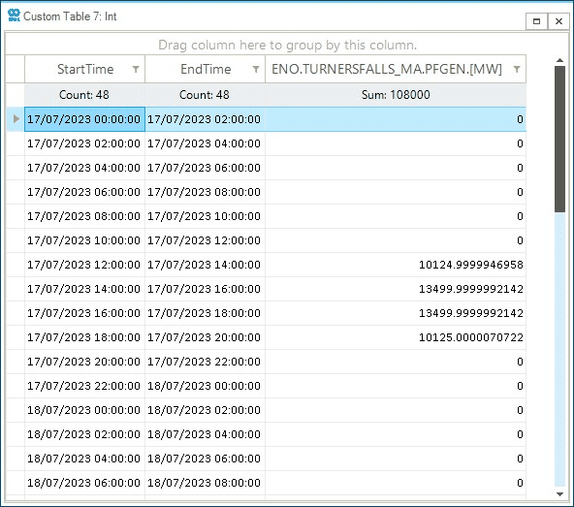Select EndTime cell 17/07/2023 08:00:00
The height and width of the screenshot is (507, 574).
(x=205, y=192)
